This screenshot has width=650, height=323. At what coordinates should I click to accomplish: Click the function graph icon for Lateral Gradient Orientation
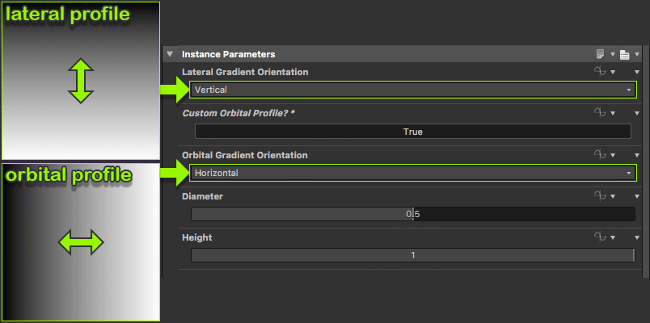coord(599,73)
